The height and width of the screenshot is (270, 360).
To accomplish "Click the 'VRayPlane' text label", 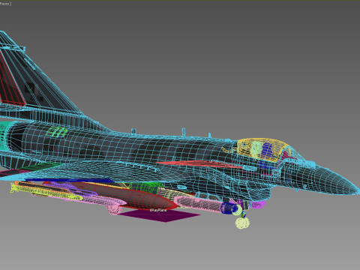I will tap(158, 211).
